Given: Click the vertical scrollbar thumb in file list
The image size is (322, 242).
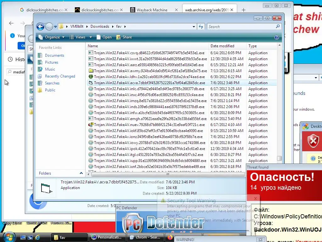Looking at the screenshot, I should (x=279, y=158).
